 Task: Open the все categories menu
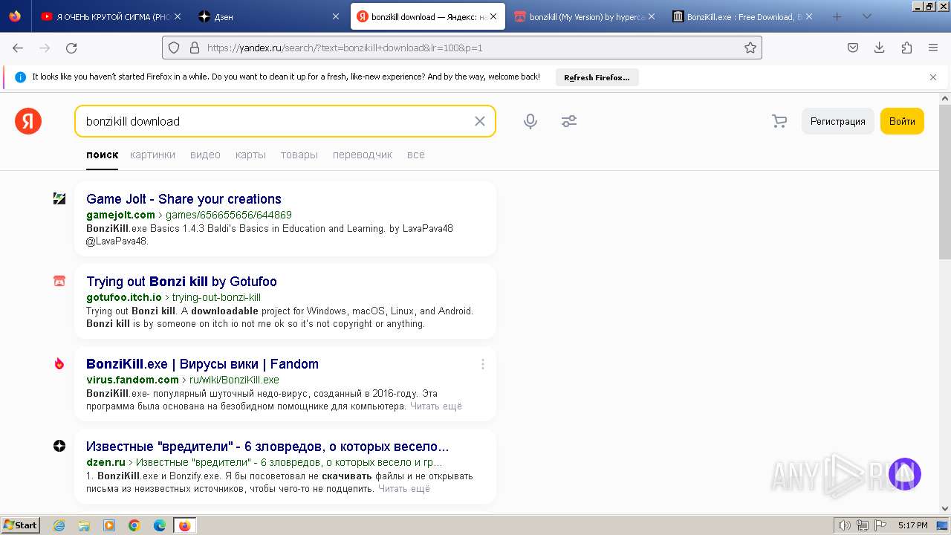pos(416,155)
